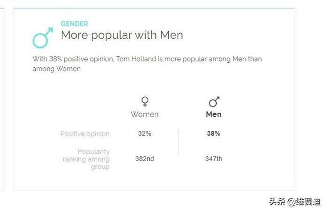327x212 pixels.
Task: Click the 'Positive opinion' row label
Action: (x=85, y=134)
